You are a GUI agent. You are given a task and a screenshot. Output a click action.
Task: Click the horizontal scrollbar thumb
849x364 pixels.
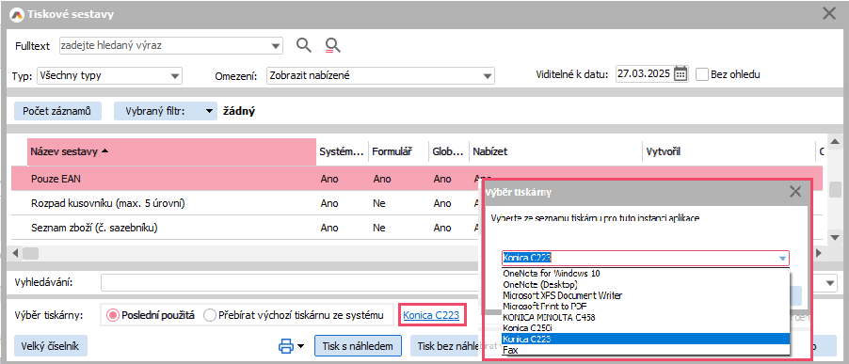(30, 253)
